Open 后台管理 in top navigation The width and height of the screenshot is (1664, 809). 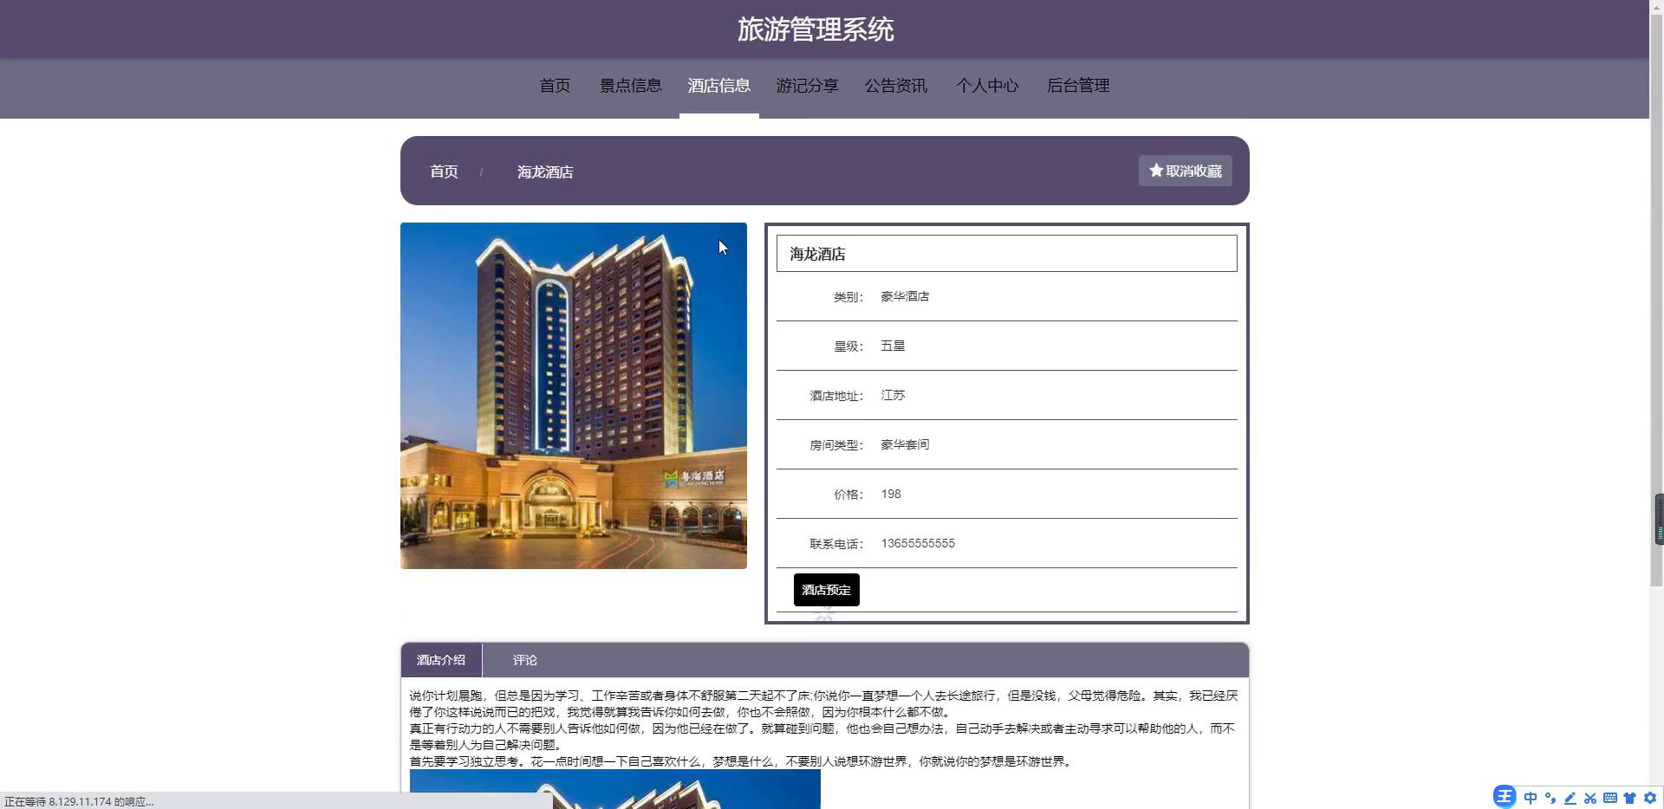(1077, 86)
